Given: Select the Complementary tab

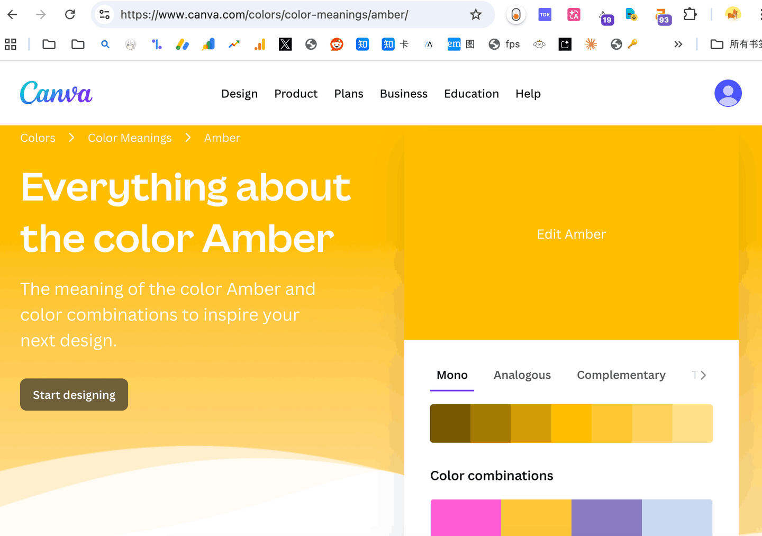Looking at the screenshot, I should (621, 375).
